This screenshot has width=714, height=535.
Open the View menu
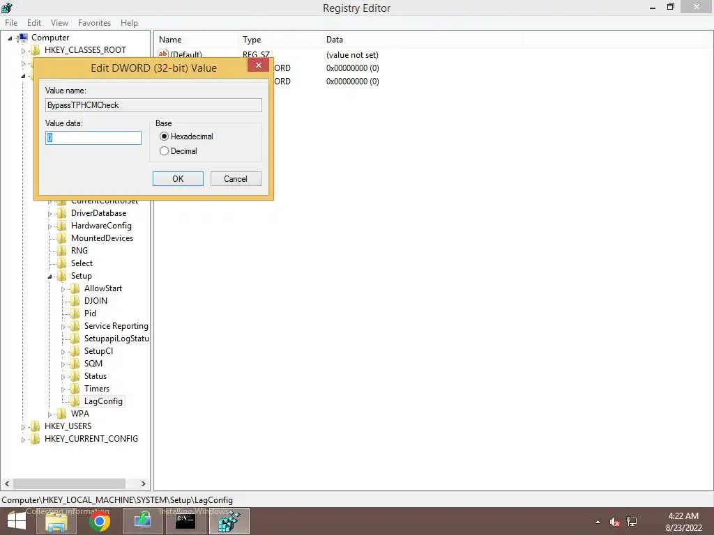point(59,23)
